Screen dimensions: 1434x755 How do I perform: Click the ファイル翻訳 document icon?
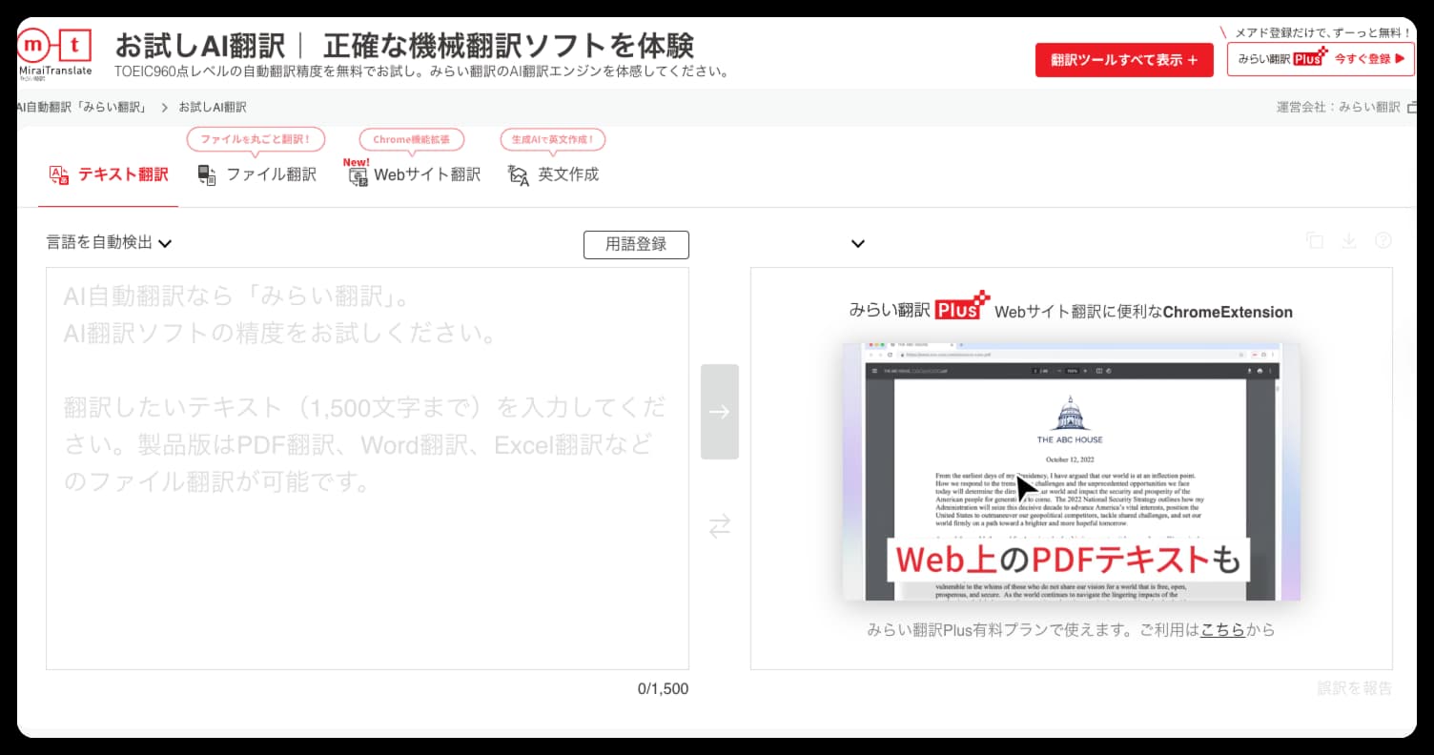pyautogui.click(x=207, y=174)
